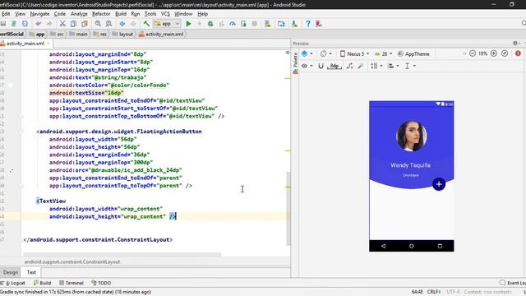
Task: Open the app run configuration dropdown
Action: click(x=167, y=24)
